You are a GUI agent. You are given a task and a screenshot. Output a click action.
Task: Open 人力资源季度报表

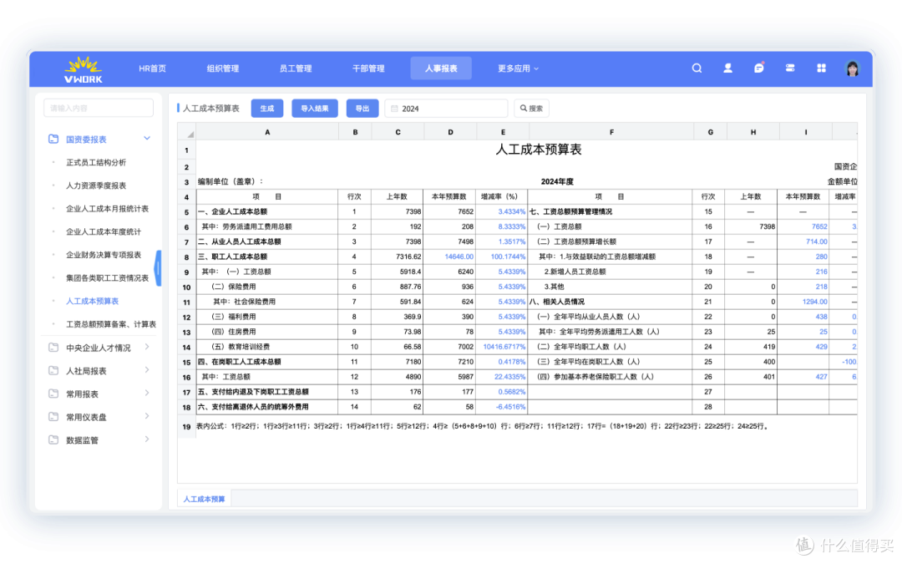click(x=96, y=185)
